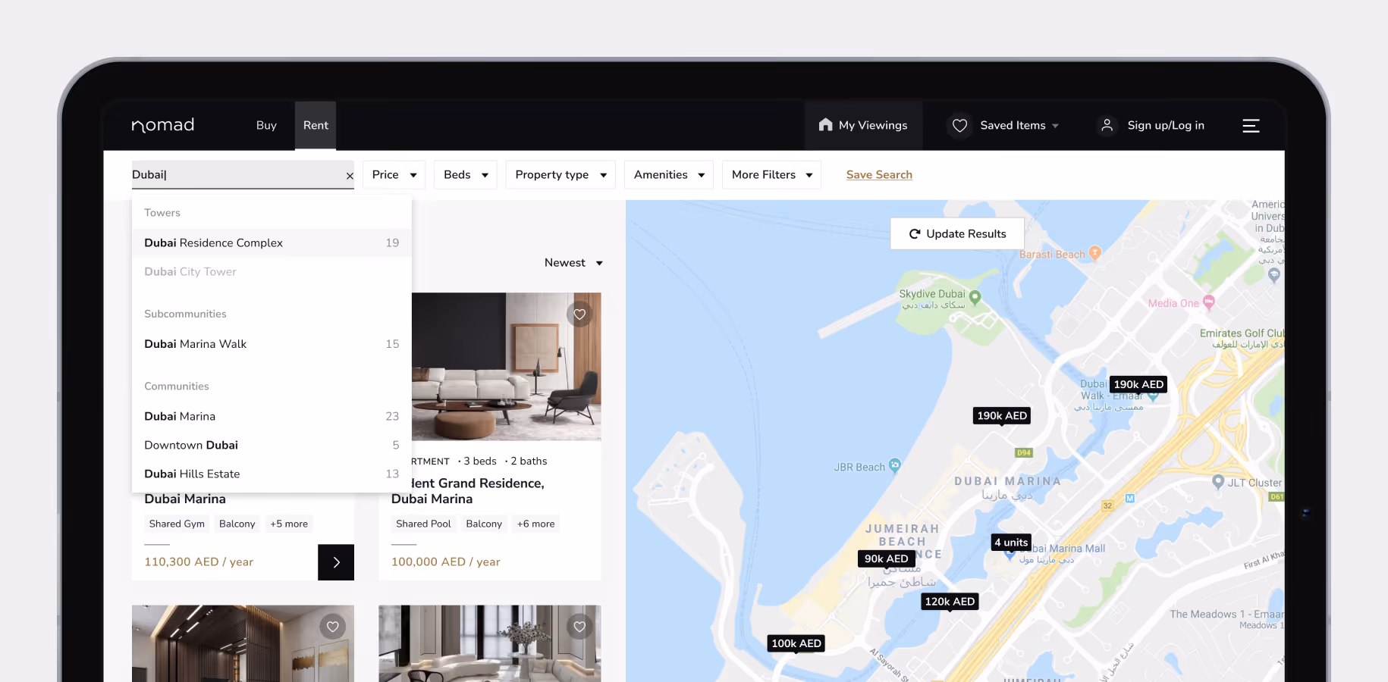The height and width of the screenshot is (682, 1388).
Task: Click the 100k AED map marker
Action: pyautogui.click(x=796, y=644)
